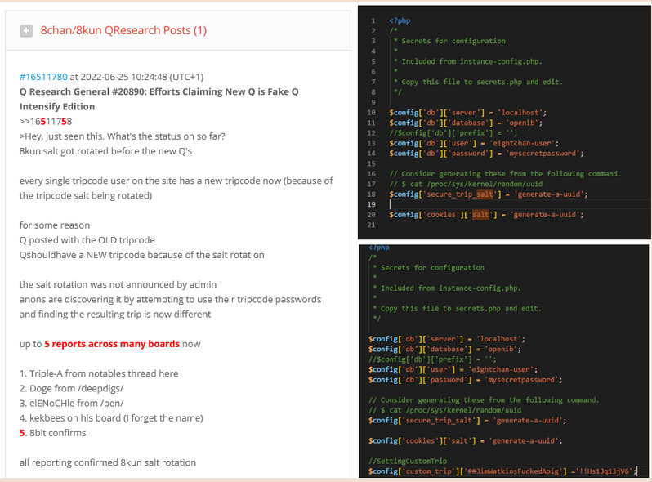The width and height of the screenshot is (652, 482).
Task: Expand the 8chan/8kun QResearch Posts section
Action: [26, 30]
